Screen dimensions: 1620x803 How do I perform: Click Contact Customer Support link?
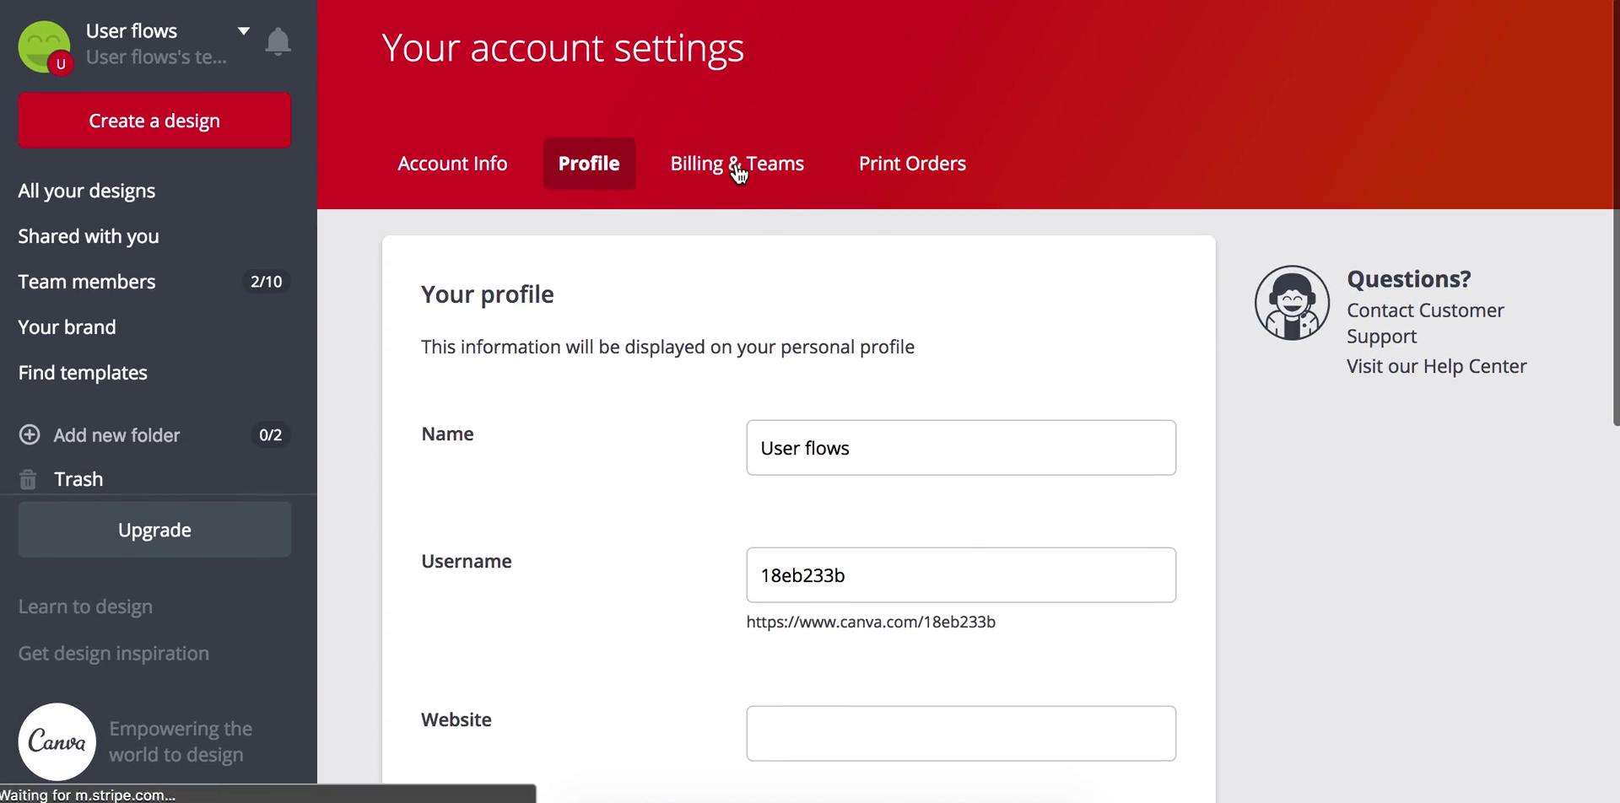click(x=1425, y=323)
